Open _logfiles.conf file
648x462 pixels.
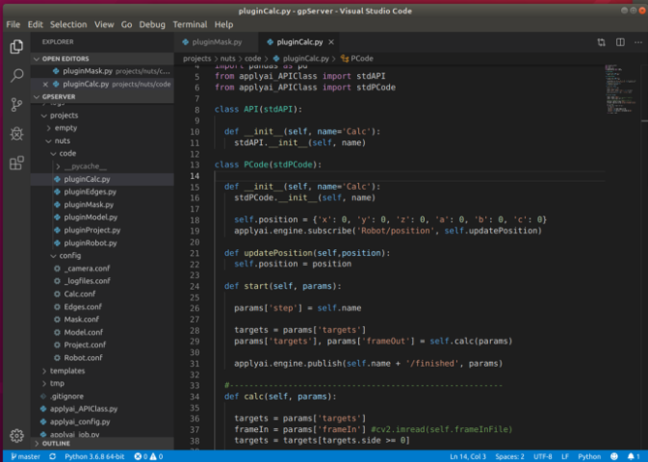tap(102, 281)
